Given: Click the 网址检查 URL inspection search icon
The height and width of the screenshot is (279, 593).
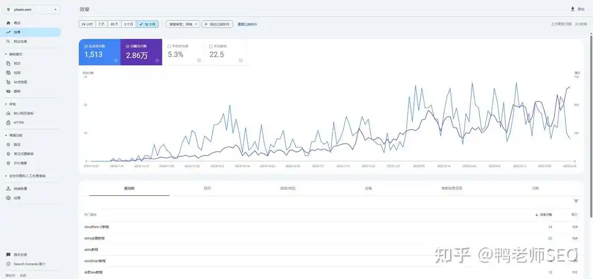Looking at the screenshot, I should 8,41.
